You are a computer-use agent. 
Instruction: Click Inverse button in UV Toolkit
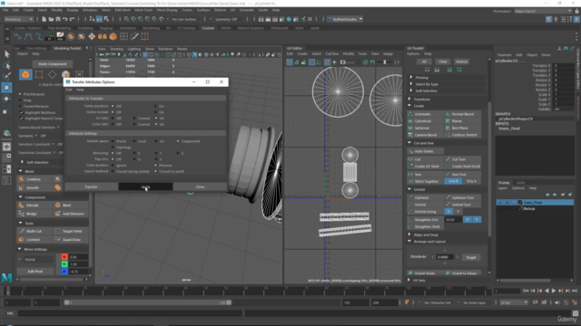462,62
